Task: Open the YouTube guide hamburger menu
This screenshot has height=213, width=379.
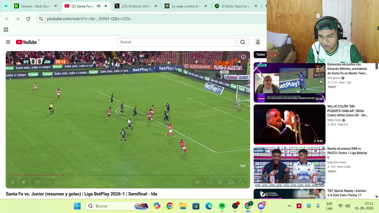Action: click(8, 42)
